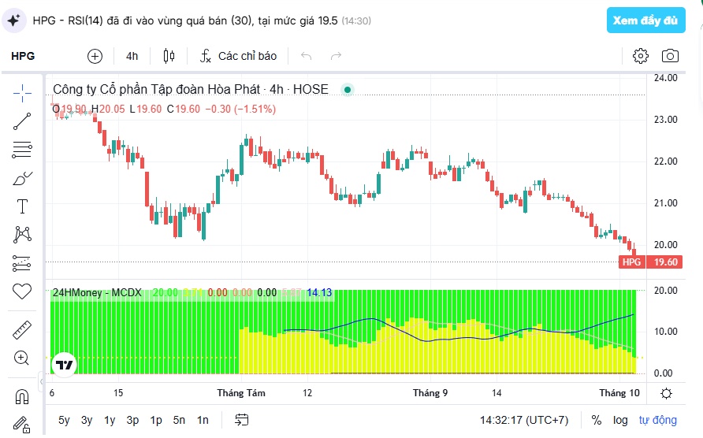Select the trend line drawing tool

(22, 121)
